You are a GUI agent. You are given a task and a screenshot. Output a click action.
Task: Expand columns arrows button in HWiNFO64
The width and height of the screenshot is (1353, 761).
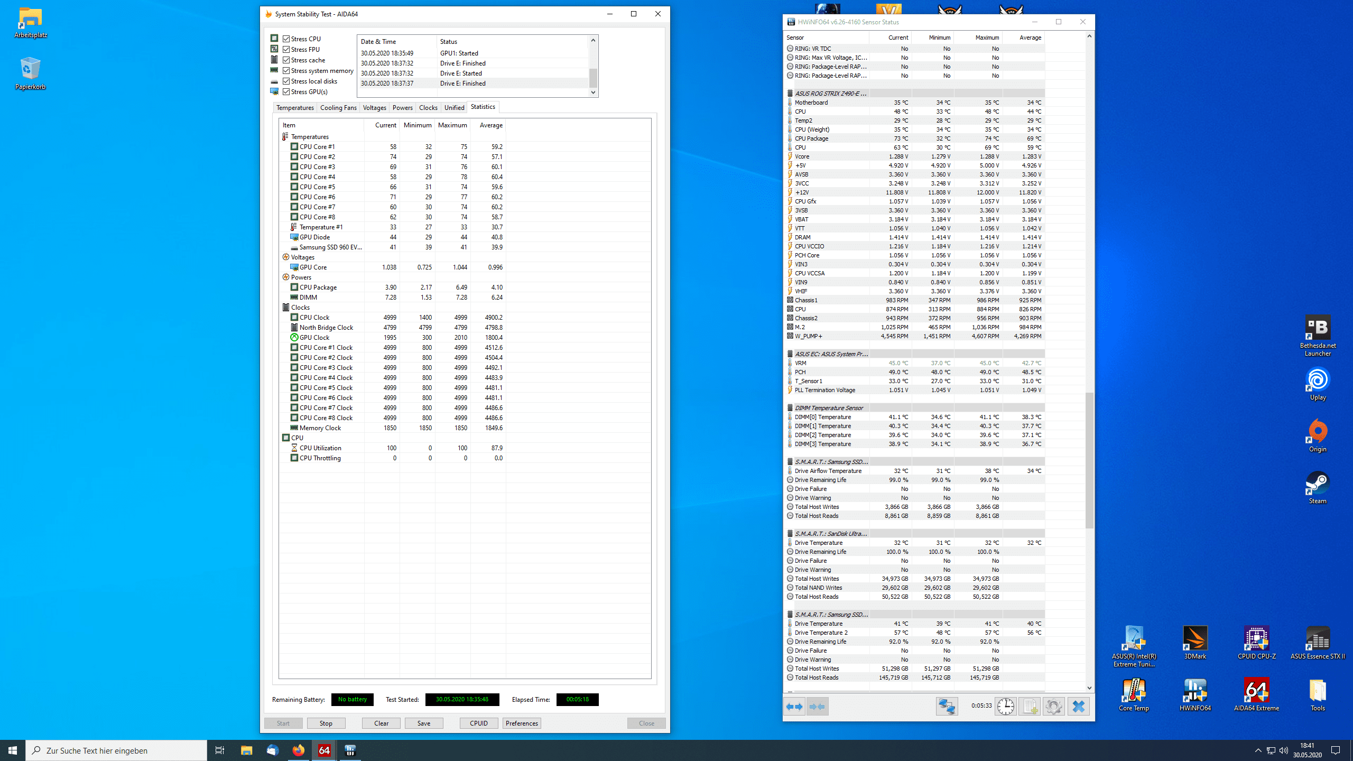click(794, 707)
